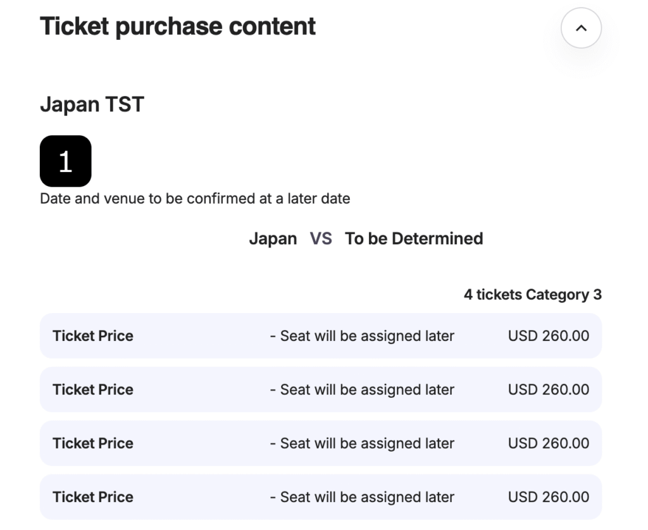This screenshot has height=530, width=648.
Task: Click the VS text between teams
Action: (x=321, y=238)
